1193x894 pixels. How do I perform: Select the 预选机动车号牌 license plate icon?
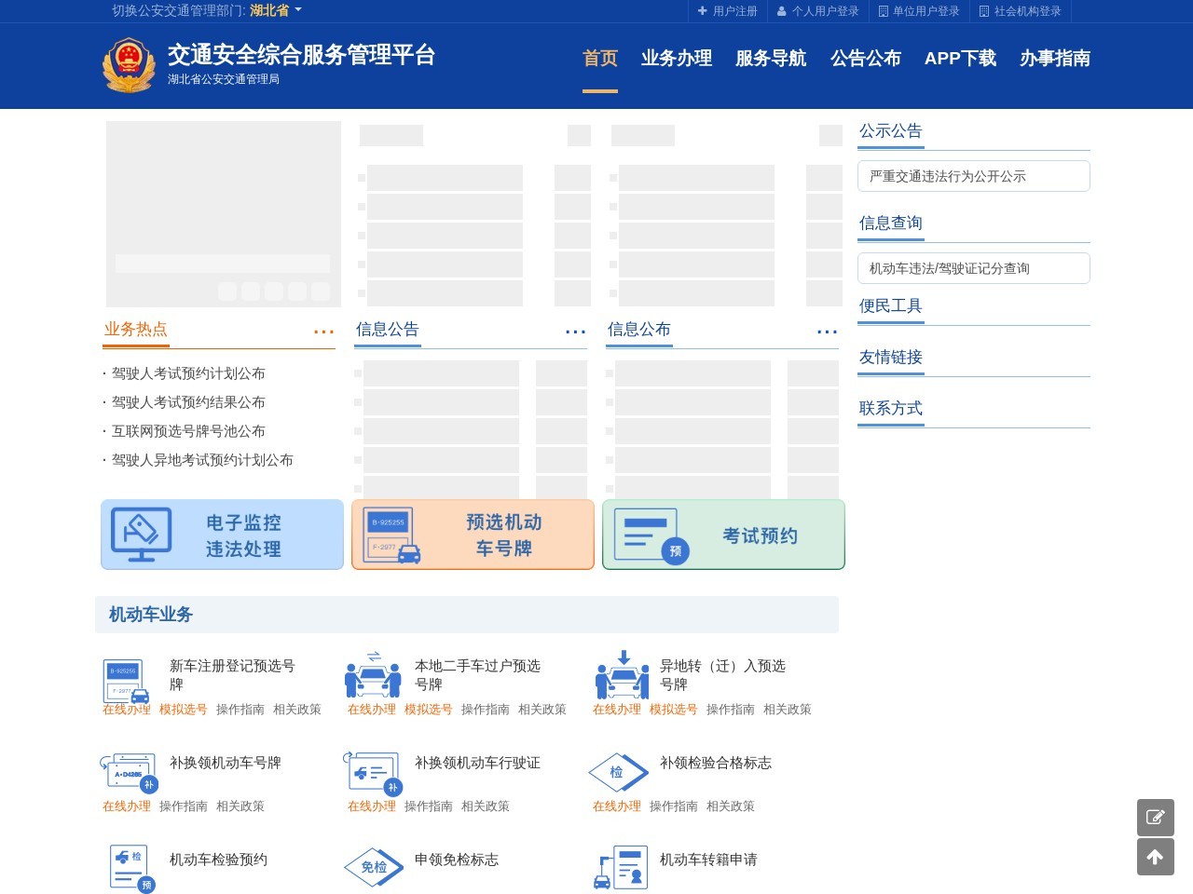pos(392,533)
